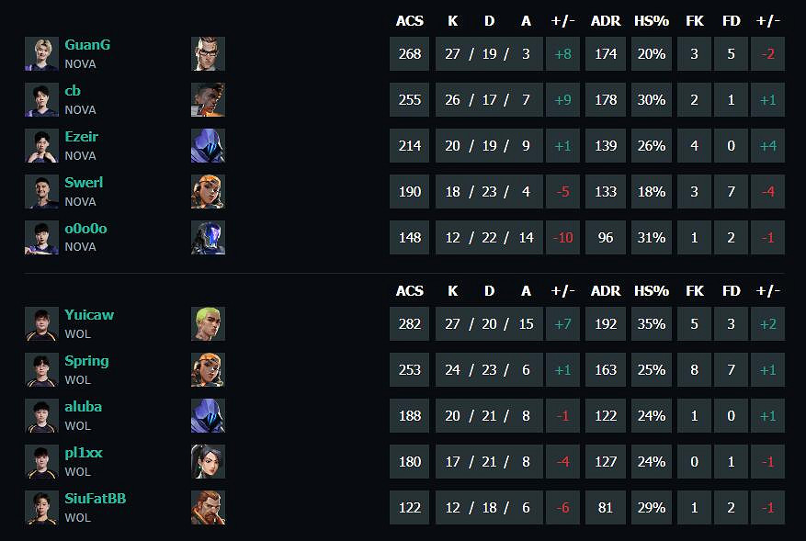This screenshot has width=806, height=541.
Task: Click the cb player name link
Action: coord(73,91)
